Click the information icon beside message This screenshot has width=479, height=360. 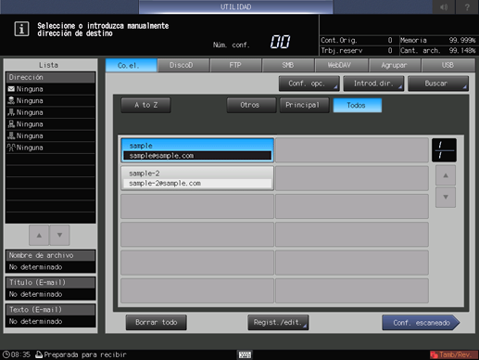click(21, 30)
